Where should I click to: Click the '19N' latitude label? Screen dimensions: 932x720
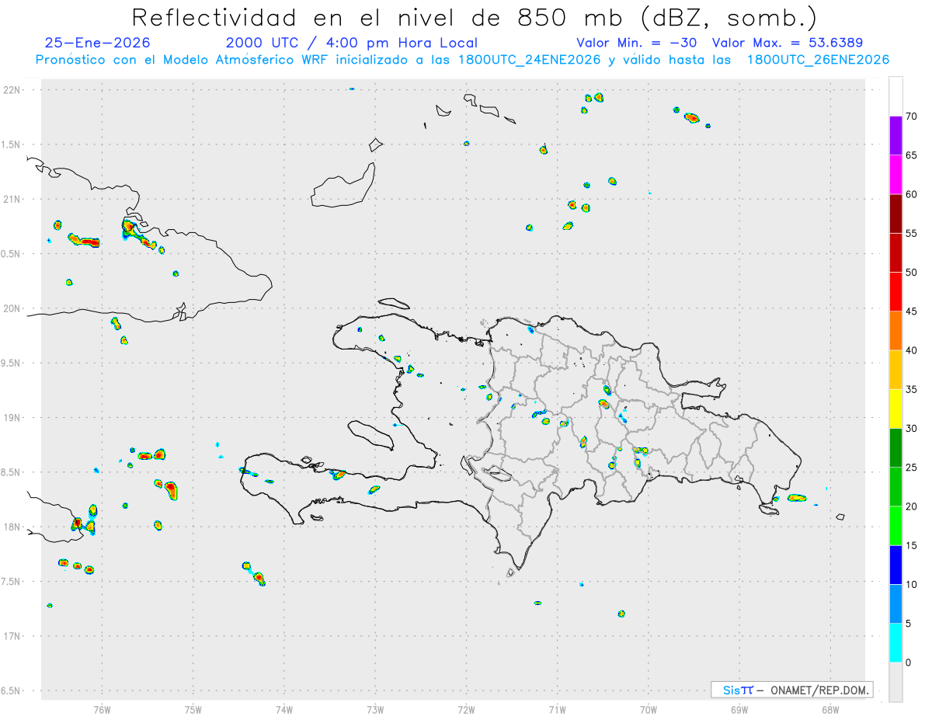12,418
